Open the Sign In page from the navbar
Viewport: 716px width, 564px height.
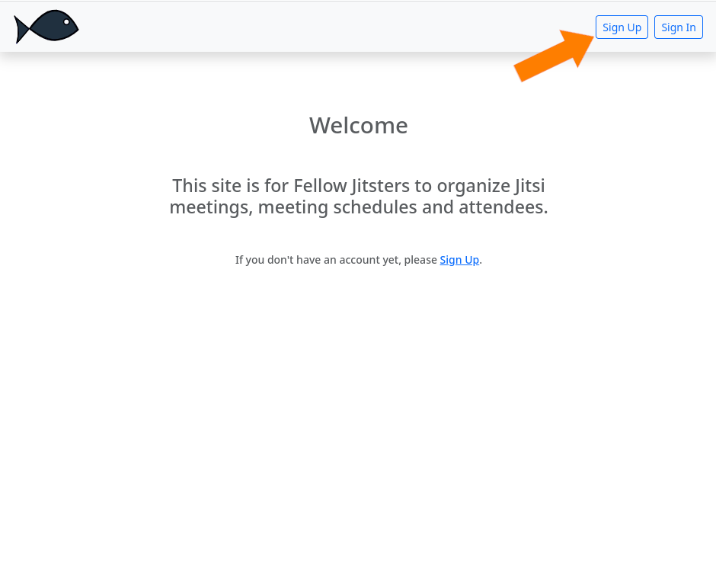pos(678,27)
